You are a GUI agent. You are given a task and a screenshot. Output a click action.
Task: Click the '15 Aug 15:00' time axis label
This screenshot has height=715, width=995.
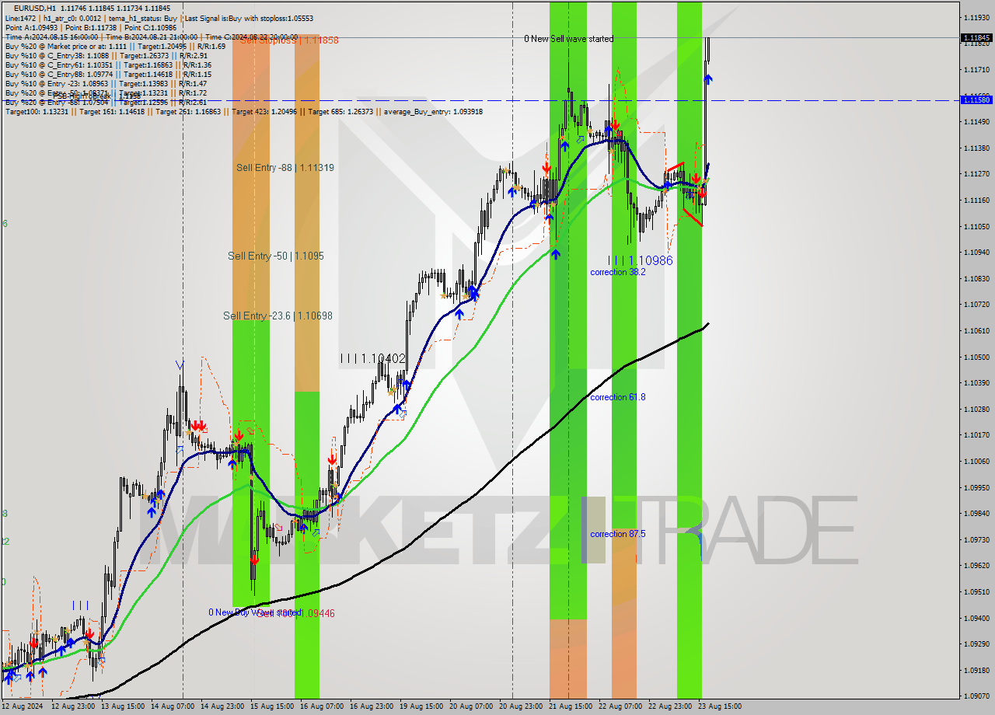click(x=273, y=706)
